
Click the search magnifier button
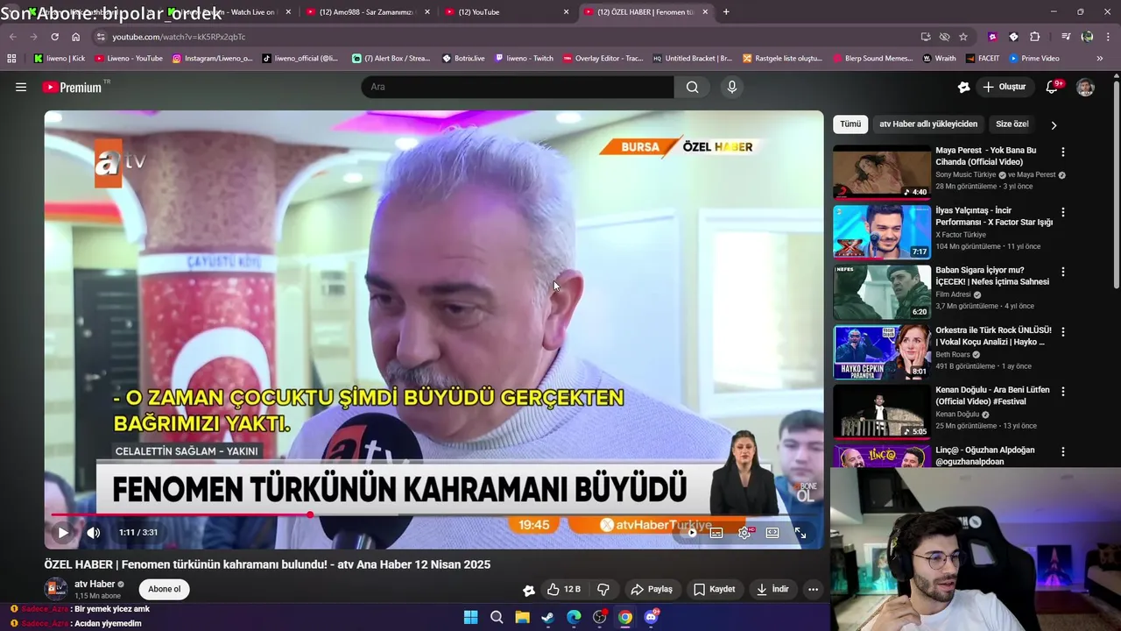pyautogui.click(x=692, y=87)
